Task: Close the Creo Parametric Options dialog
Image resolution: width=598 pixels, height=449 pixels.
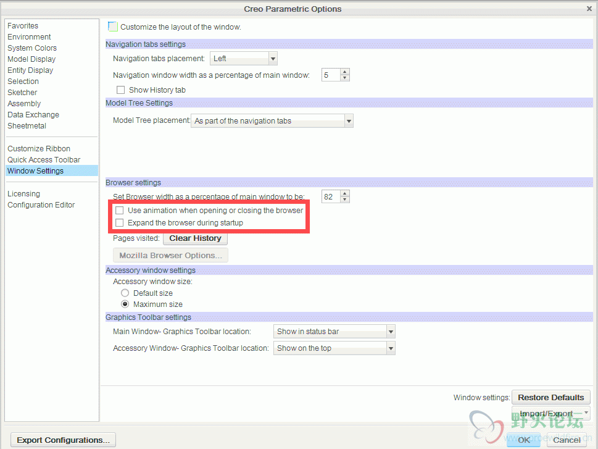Action: point(589,9)
